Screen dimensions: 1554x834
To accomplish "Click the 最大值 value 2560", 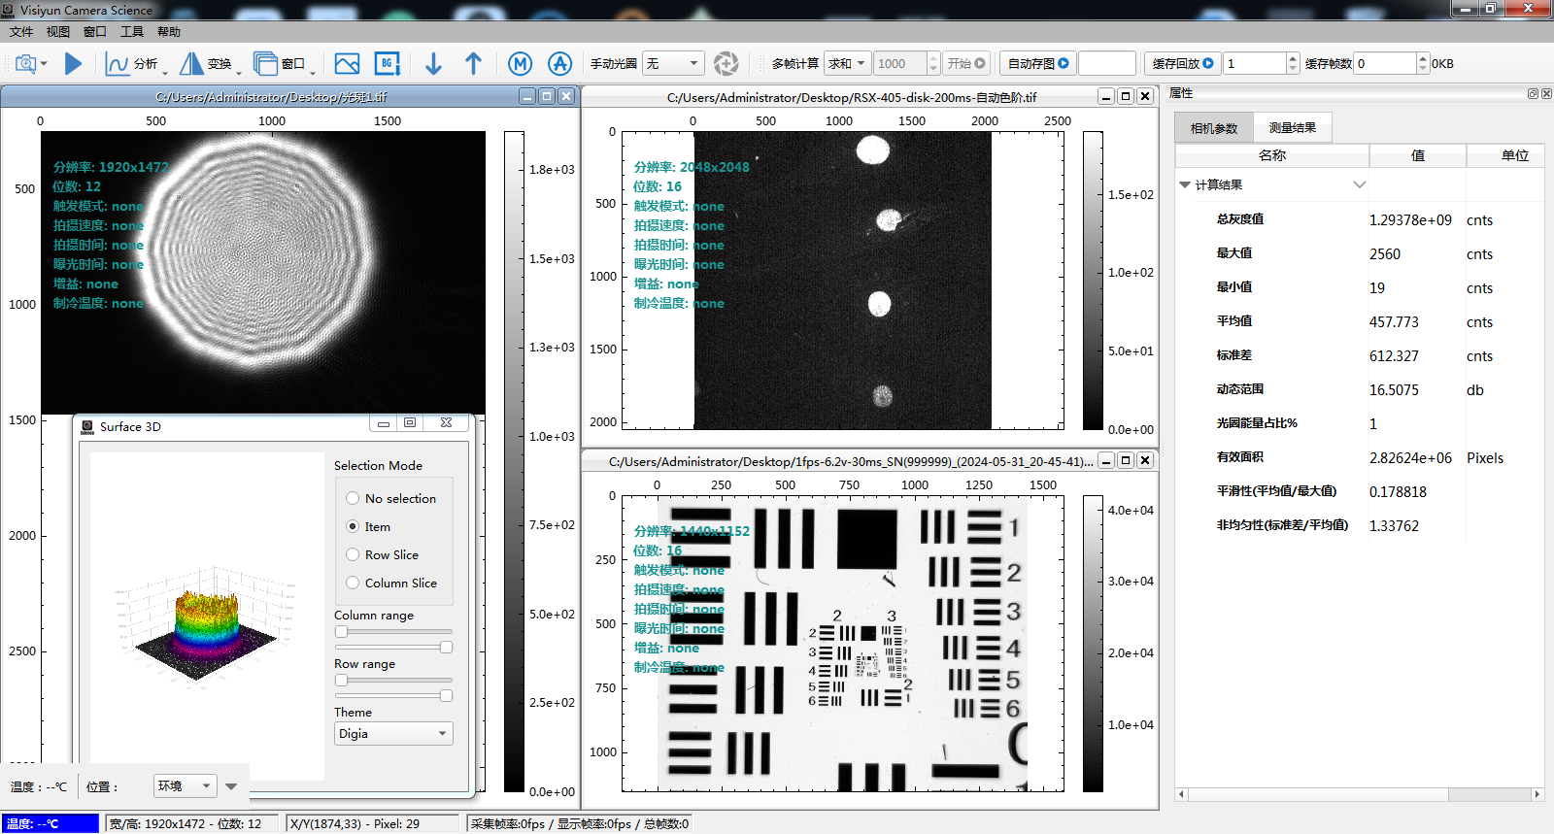I will click(x=1385, y=254).
